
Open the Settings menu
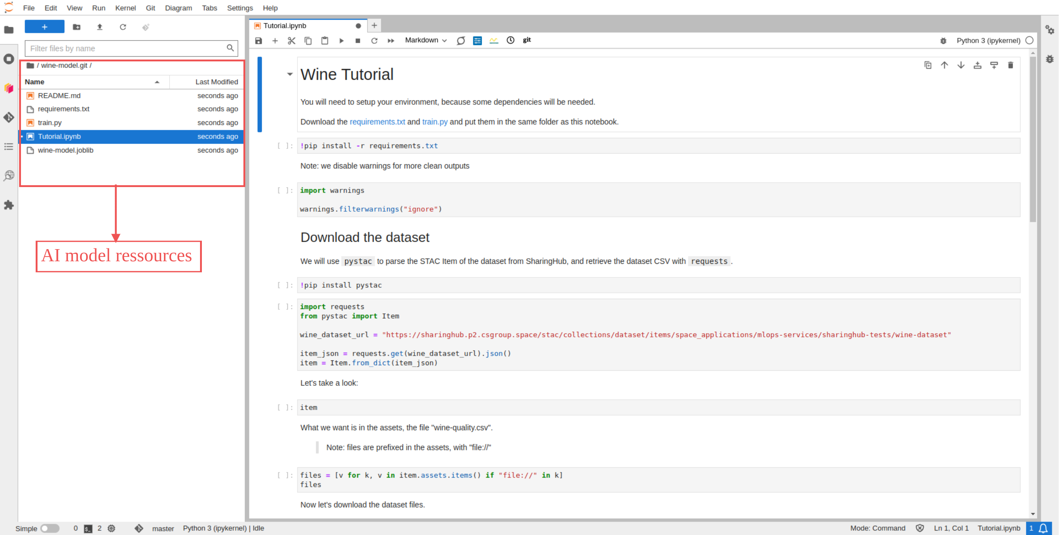click(240, 8)
